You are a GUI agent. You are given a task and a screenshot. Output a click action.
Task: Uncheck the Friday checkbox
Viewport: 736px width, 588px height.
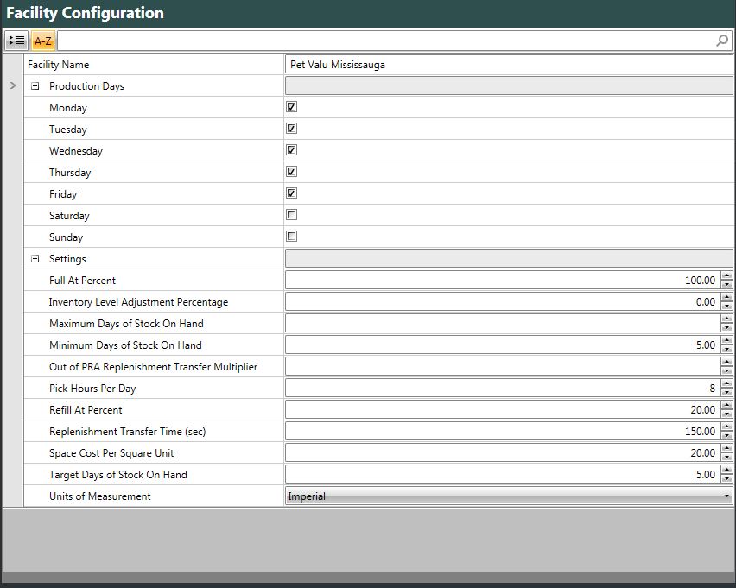point(291,193)
